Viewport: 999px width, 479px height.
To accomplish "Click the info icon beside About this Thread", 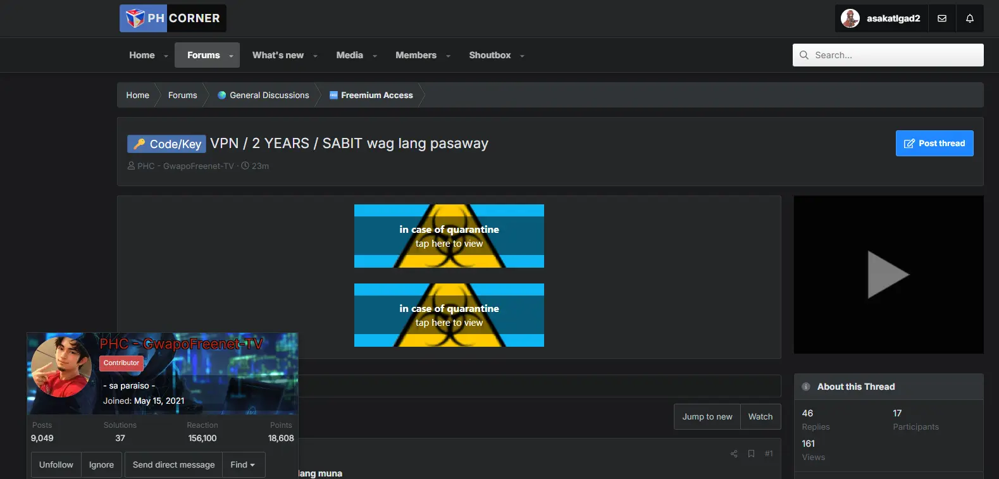I will tap(806, 387).
